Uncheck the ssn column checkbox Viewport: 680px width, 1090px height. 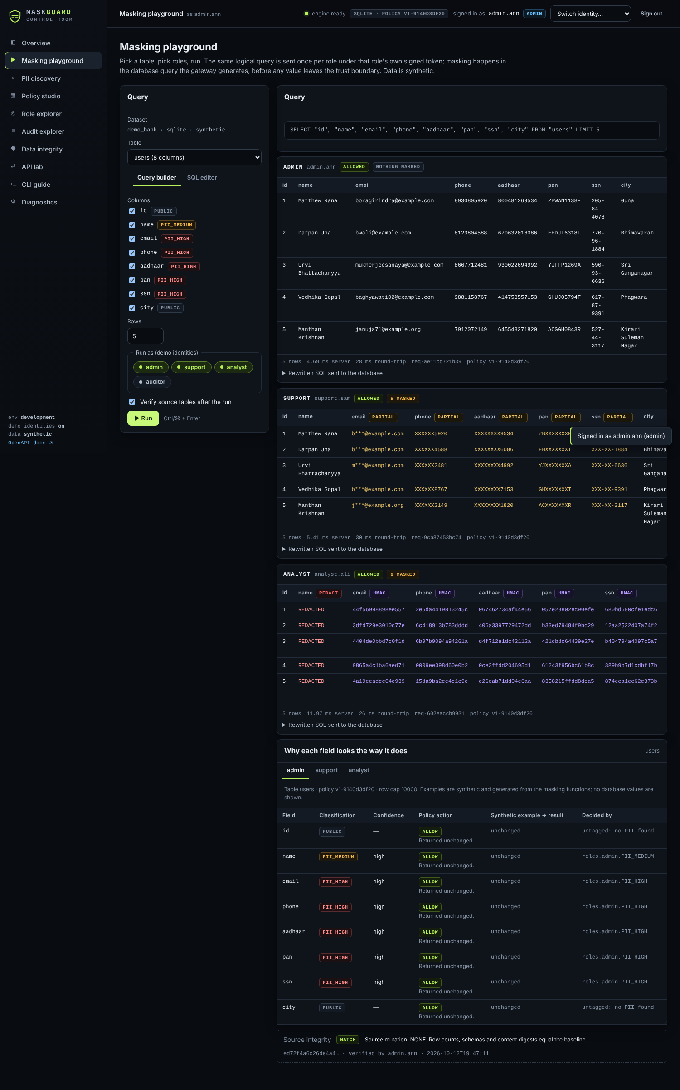pyautogui.click(x=132, y=294)
